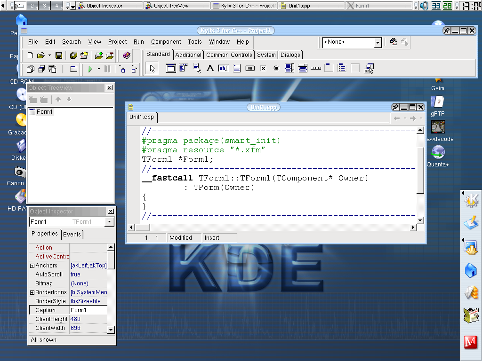Click the View Unit icon
This screenshot has width=482, height=361.
(x=30, y=69)
